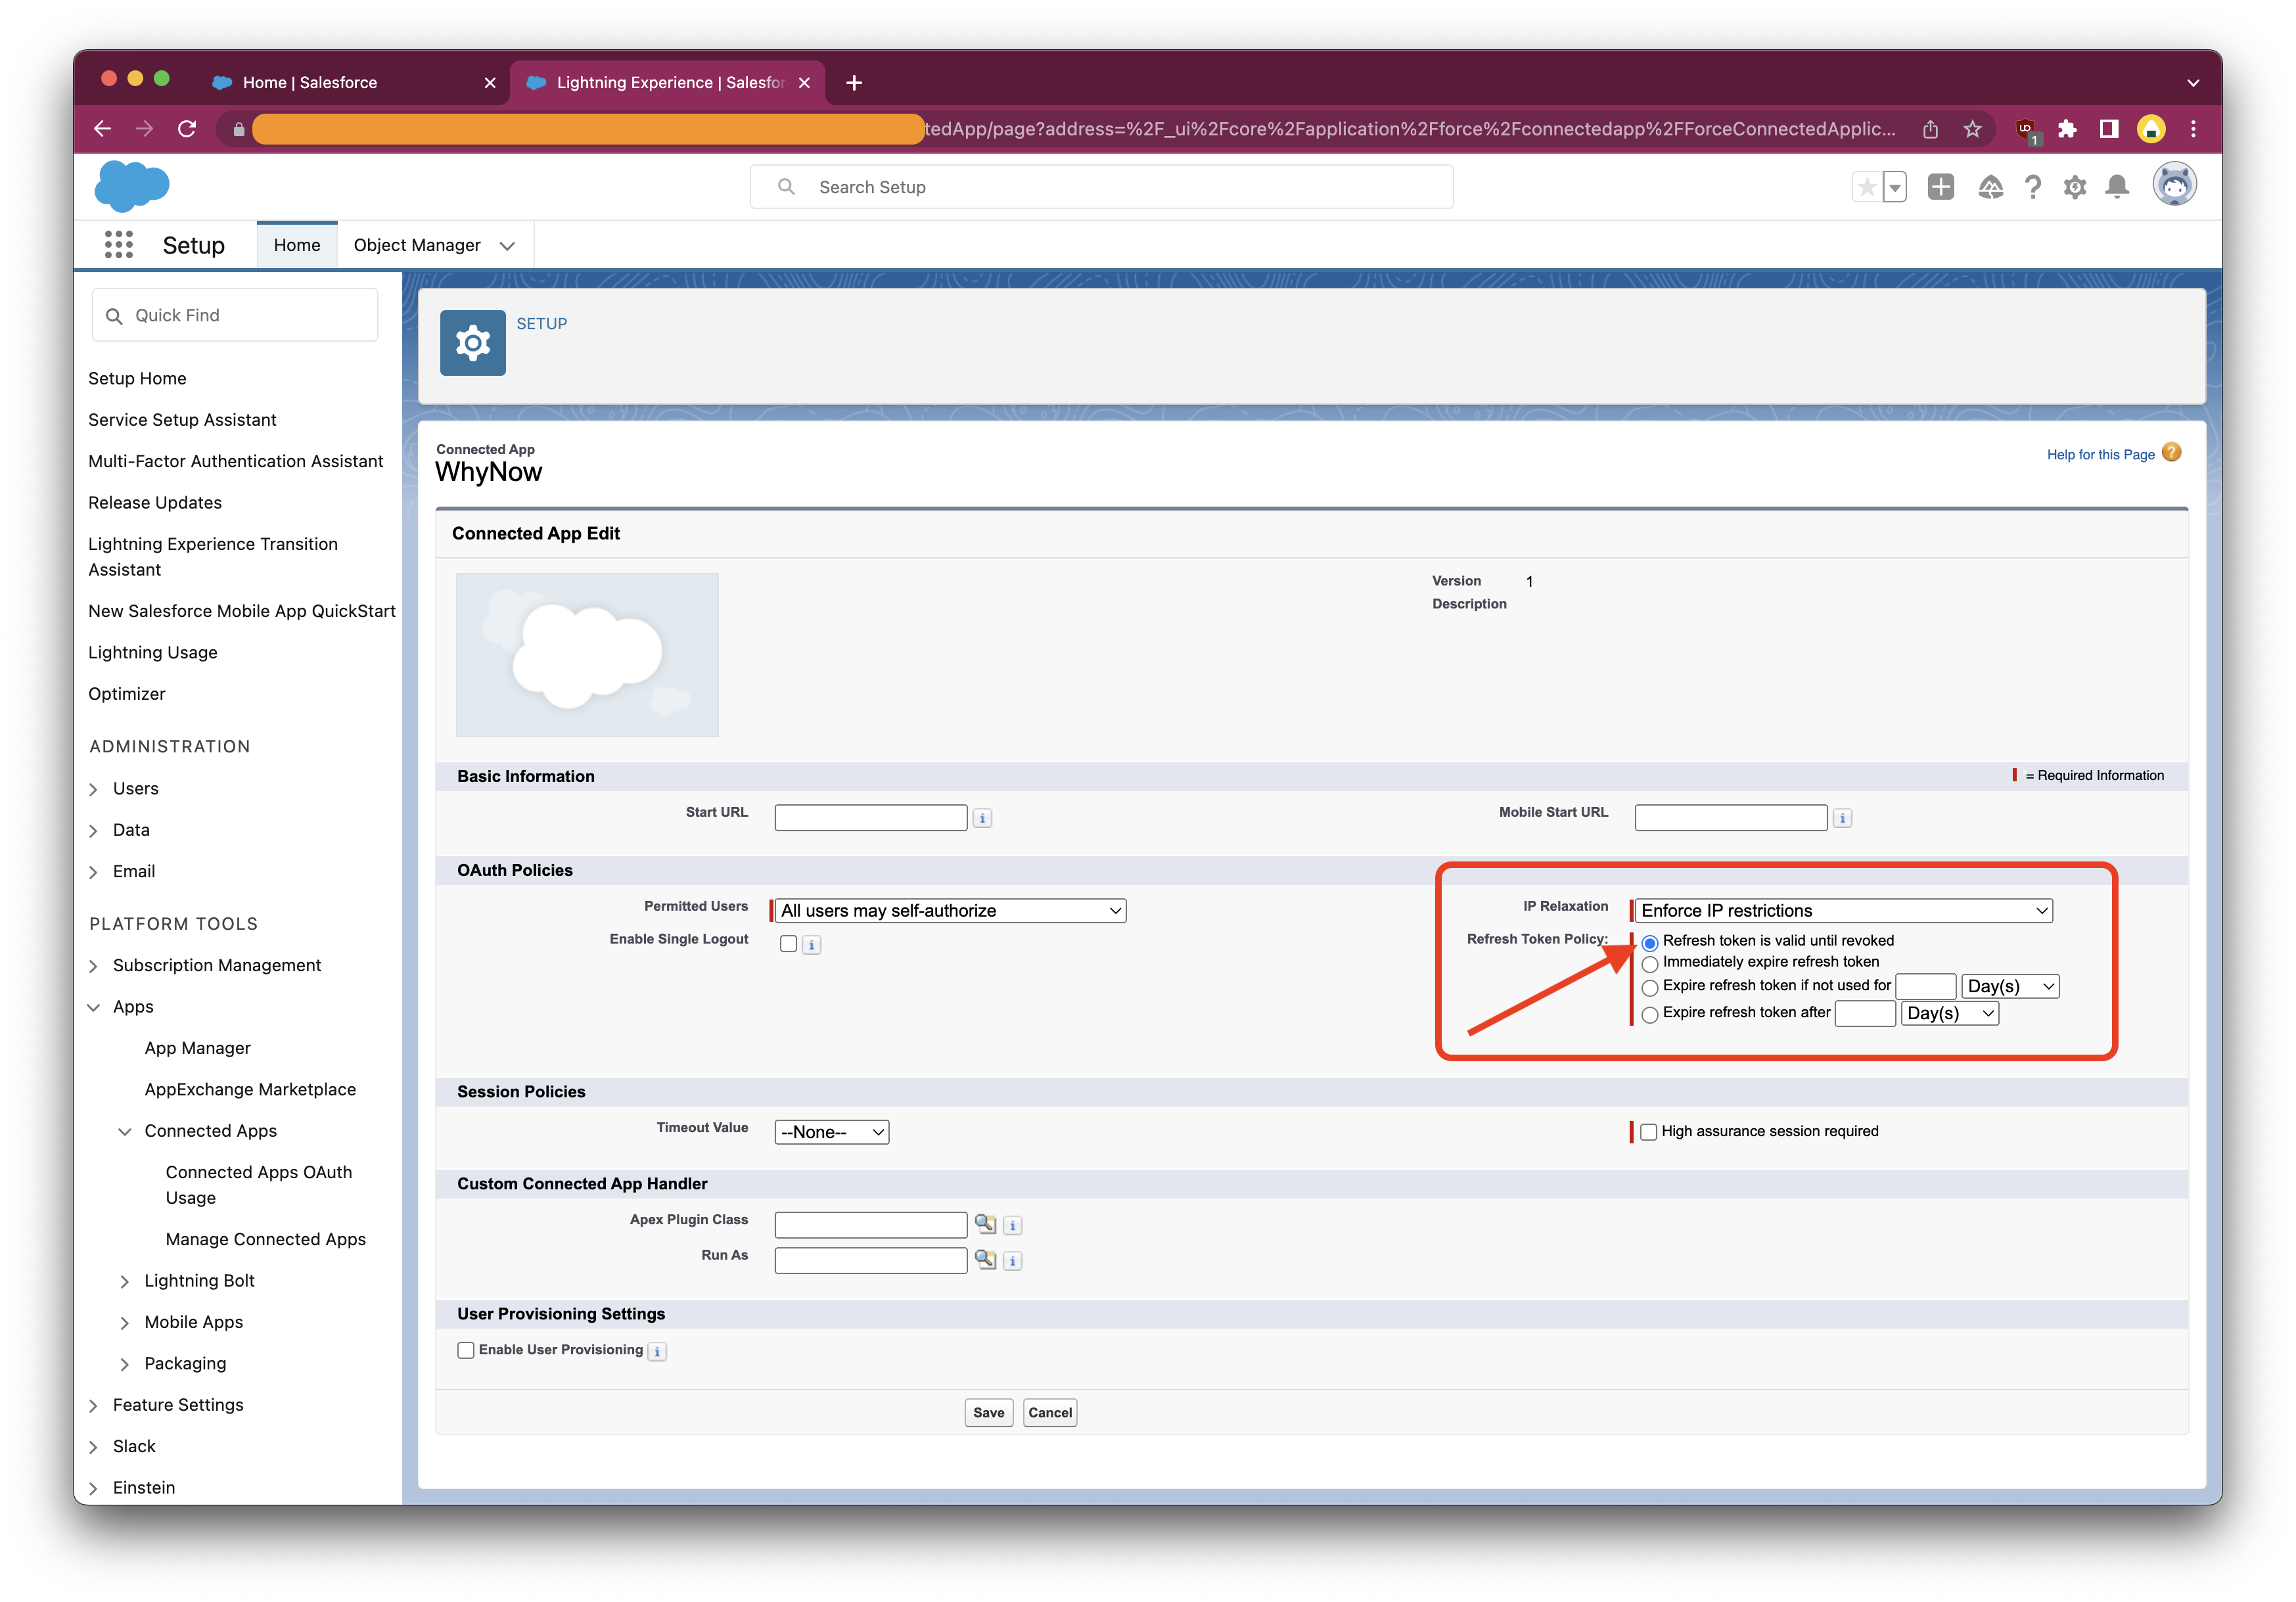Select Expire refresh token if not used for
Image resolution: width=2296 pixels, height=1602 pixels.
pos(1650,988)
